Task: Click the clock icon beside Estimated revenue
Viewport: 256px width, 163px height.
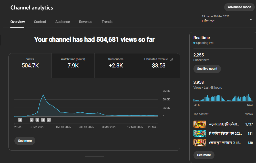Action: pos(171,59)
